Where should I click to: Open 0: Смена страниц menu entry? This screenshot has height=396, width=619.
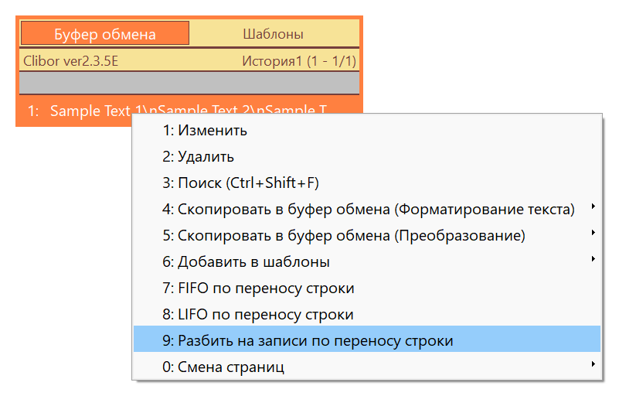(367, 367)
